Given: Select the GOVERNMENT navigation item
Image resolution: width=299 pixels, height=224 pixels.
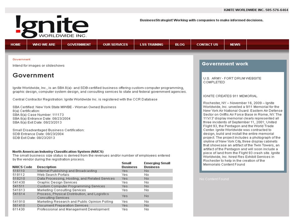Looking at the screenshot, I should [x=79, y=44].
